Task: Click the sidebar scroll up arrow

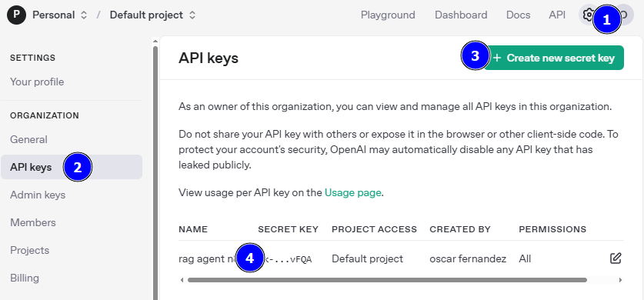Action: coord(155,41)
